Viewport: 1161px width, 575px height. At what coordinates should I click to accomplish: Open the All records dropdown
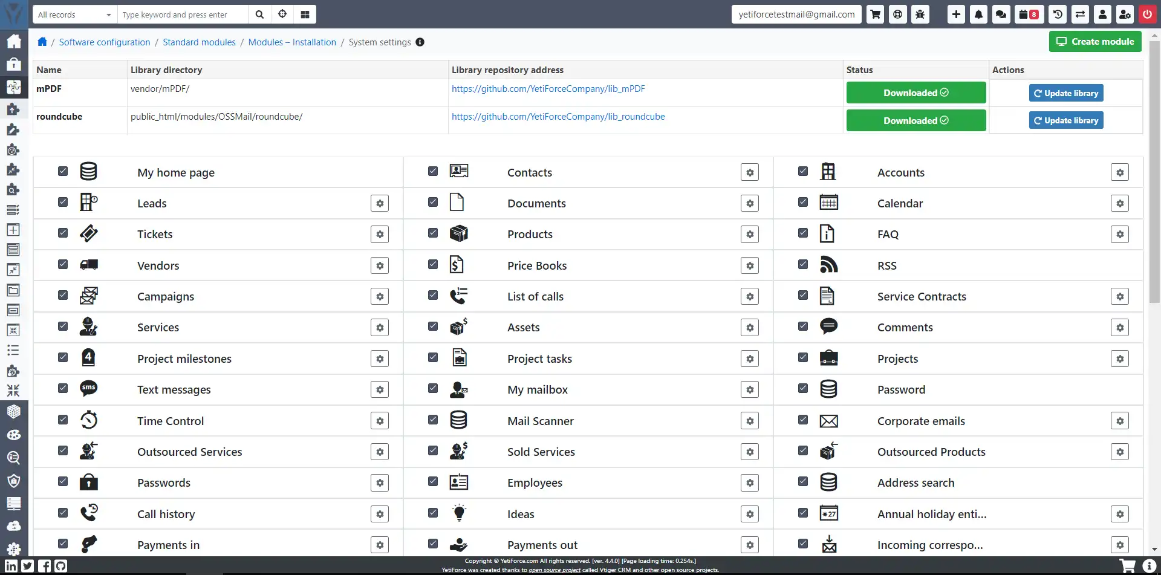click(x=74, y=15)
